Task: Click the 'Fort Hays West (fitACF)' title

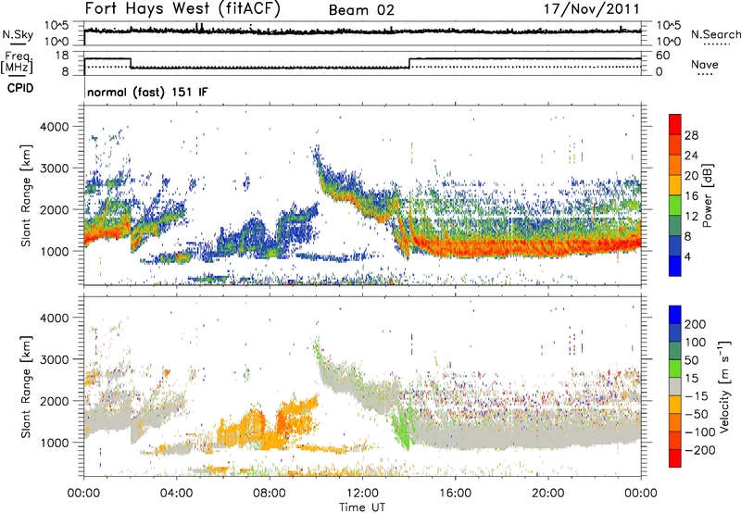Action: tap(182, 8)
